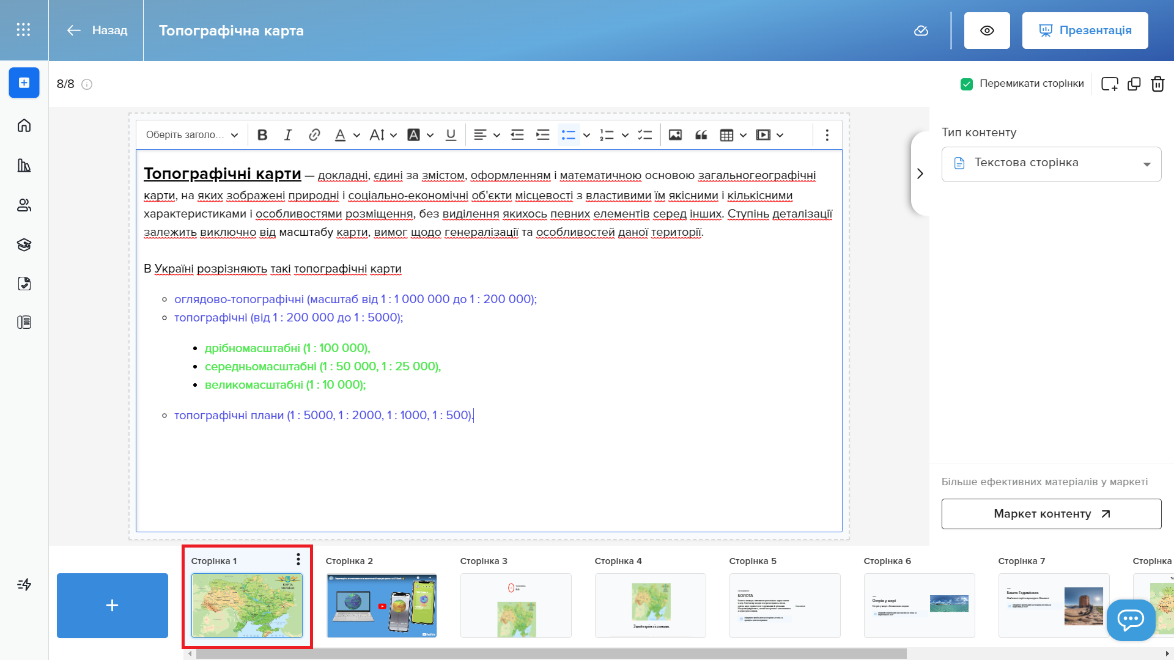The image size is (1174, 660).
Task: Open the Текстова сторінка content type dropdown
Action: point(1051,164)
